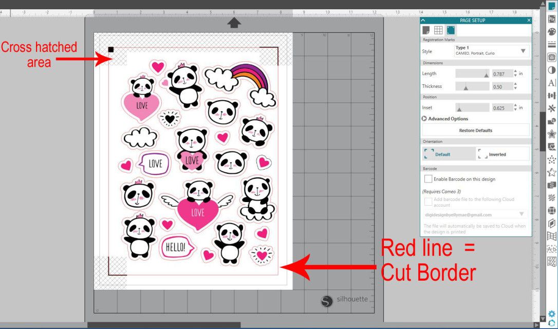Screen dimensions: 558x329
Task: Click the horizontal scrollbar right arrow
Action: pos(536,325)
